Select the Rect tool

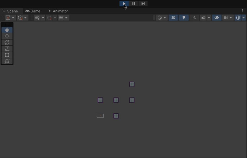pos(7,55)
